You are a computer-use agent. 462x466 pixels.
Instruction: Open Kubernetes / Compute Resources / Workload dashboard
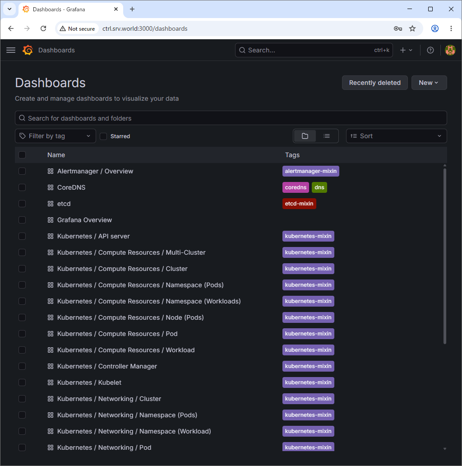[126, 350]
